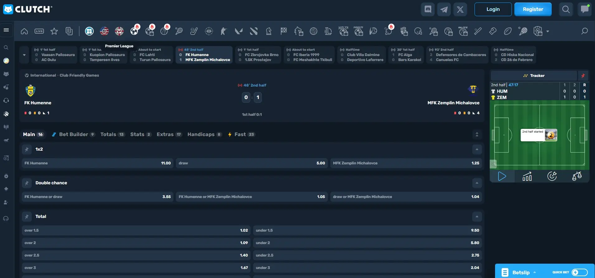Viewport: 595px width, 278px height.
Task: Switch to the Fast markets tab
Action: 242,134
